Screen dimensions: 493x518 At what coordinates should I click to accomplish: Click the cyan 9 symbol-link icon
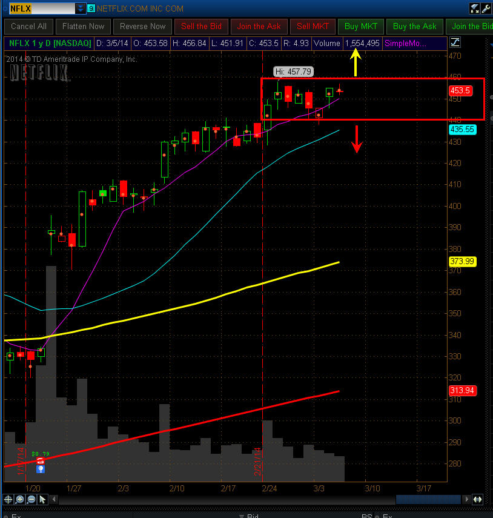[91, 8]
